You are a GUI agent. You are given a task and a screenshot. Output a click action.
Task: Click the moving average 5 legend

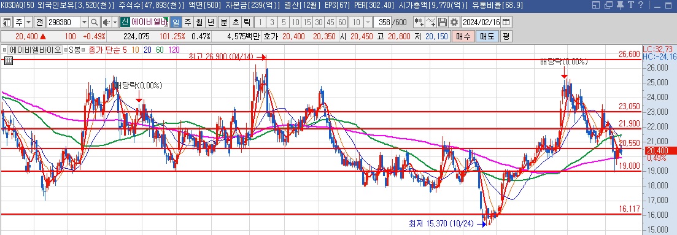click(x=125, y=50)
